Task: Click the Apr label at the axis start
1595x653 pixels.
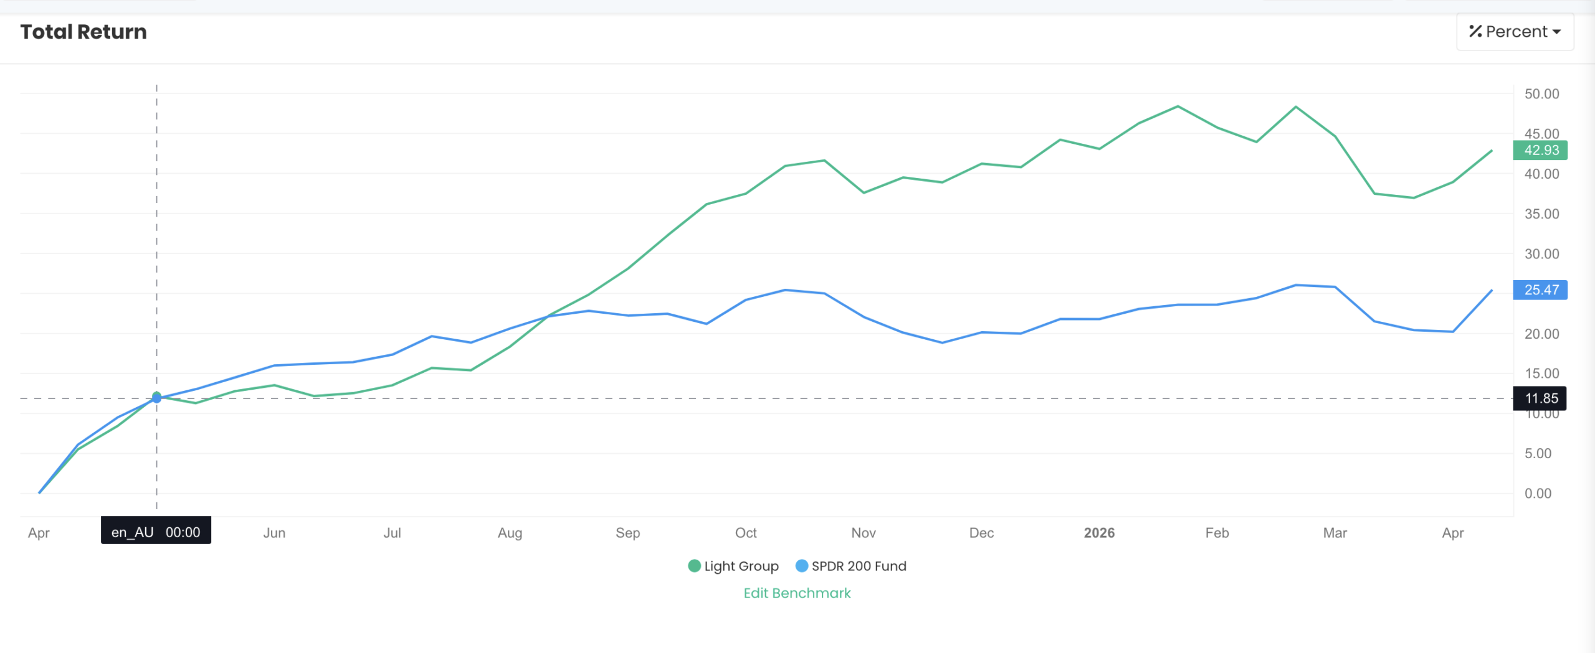Action: pyautogui.click(x=39, y=533)
